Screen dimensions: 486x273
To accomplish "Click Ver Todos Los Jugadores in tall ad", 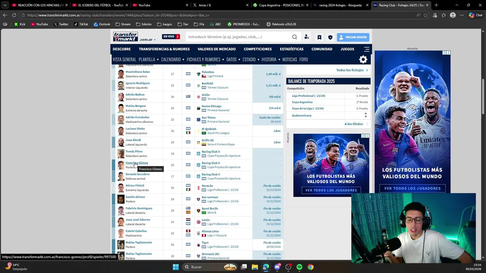I will pyautogui.click(x=412, y=188).
